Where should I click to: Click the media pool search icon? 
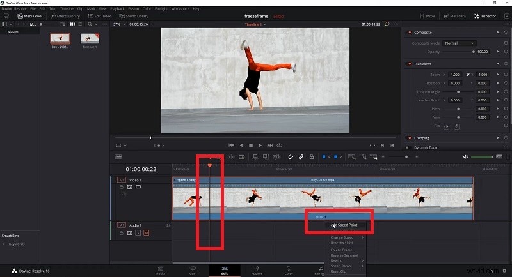click(90, 24)
